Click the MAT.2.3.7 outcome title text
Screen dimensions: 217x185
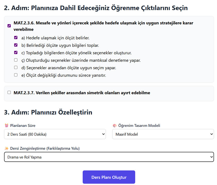(x=82, y=93)
